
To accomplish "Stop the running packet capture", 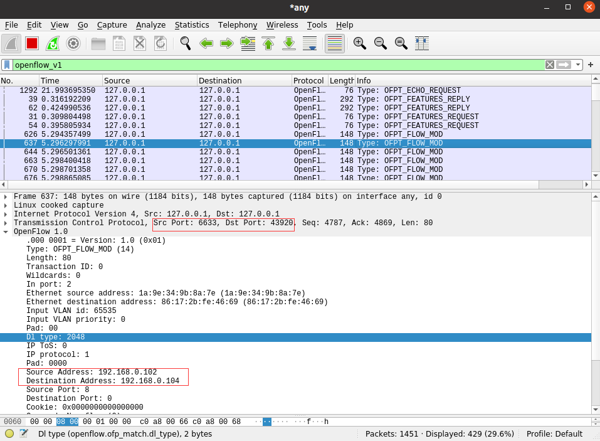I will [x=32, y=43].
